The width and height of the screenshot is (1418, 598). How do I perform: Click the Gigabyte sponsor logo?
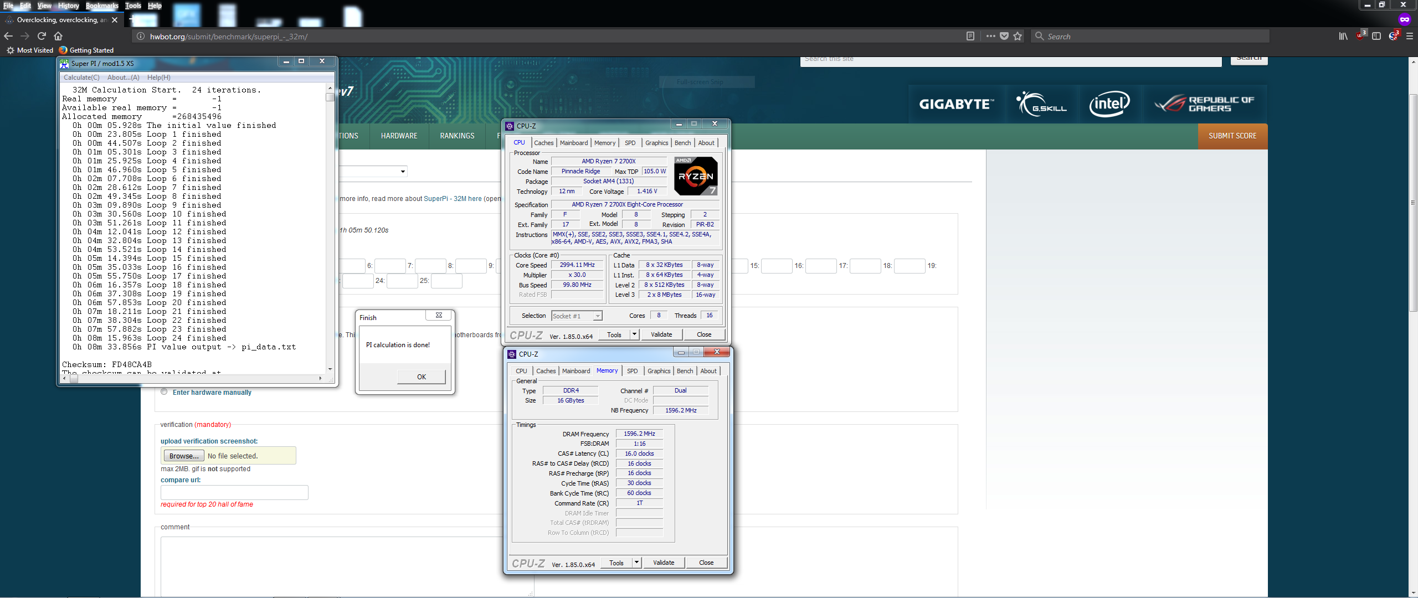point(957,104)
